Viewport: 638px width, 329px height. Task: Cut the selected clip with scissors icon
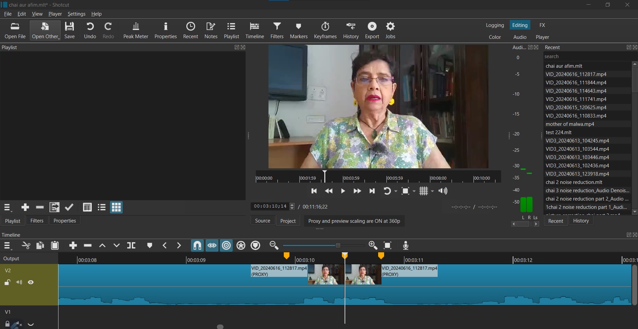tap(26, 246)
